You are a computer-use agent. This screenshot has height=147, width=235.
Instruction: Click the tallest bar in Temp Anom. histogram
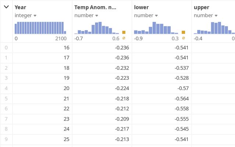point(101,28)
